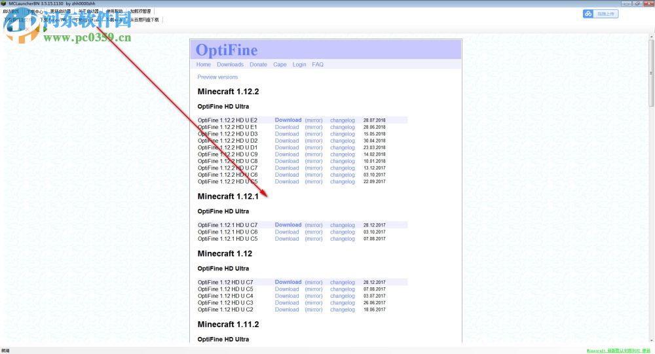
Task: Select the 从百度网盘下载 sub-tab
Action: click(x=145, y=20)
